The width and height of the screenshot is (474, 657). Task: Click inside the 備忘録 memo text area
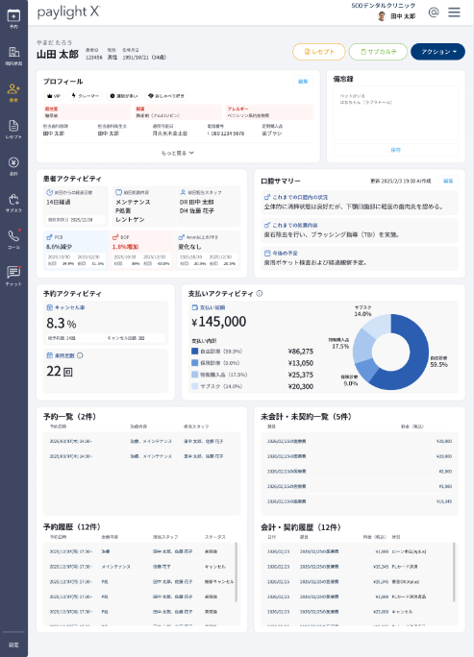coord(395,113)
